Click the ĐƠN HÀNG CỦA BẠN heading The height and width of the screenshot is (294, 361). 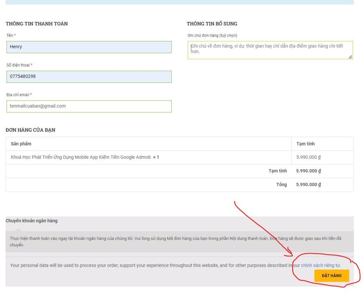tap(30, 130)
